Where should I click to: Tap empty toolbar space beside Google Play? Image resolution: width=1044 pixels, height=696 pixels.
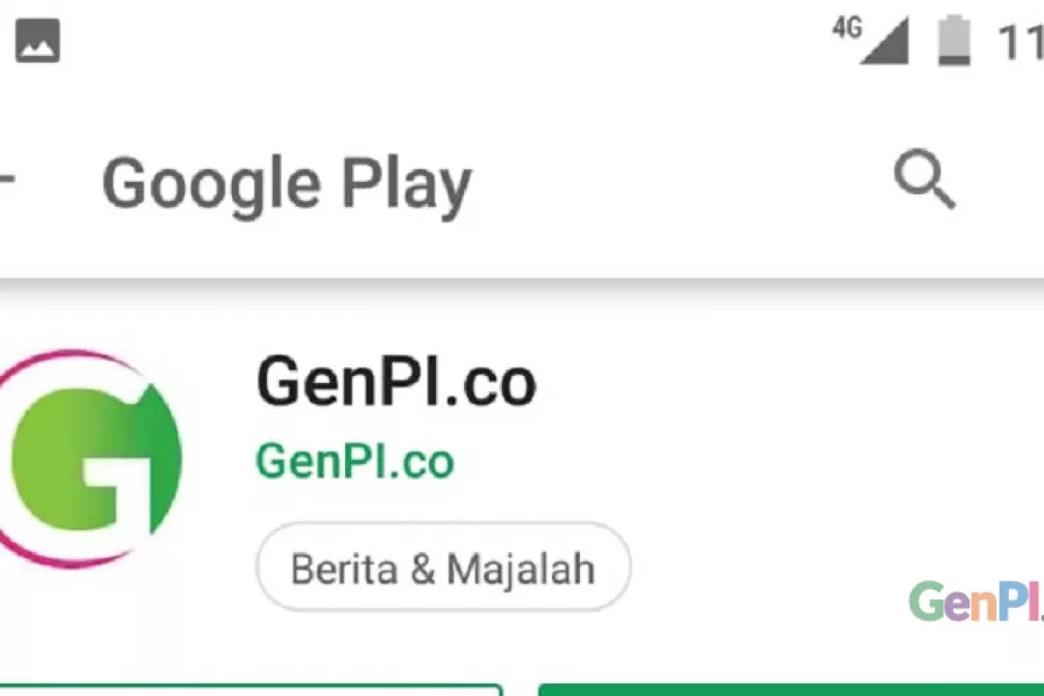[x=680, y=183]
